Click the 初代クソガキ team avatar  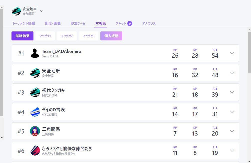click(35, 92)
